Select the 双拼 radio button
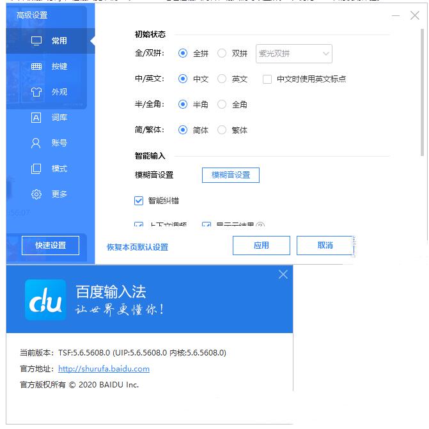The width and height of the screenshot is (429, 429). pyautogui.click(x=222, y=53)
